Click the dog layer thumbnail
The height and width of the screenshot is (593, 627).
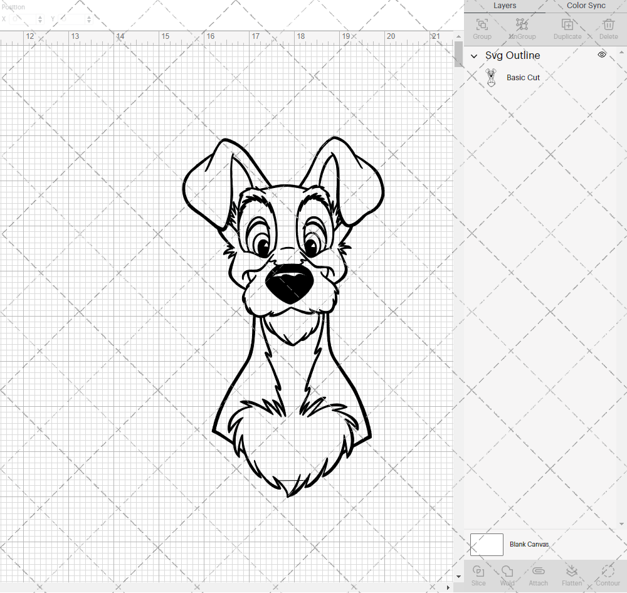tap(492, 77)
